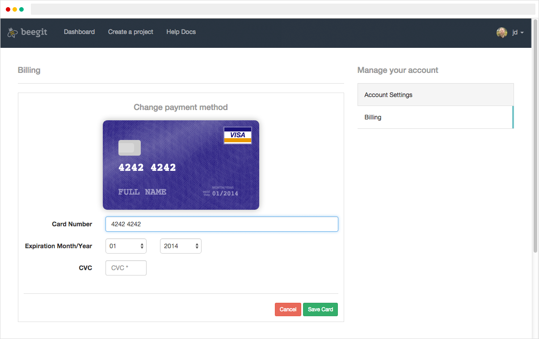539x339 pixels.
Task: Go to Dashboard
Action: click(79, 32)
